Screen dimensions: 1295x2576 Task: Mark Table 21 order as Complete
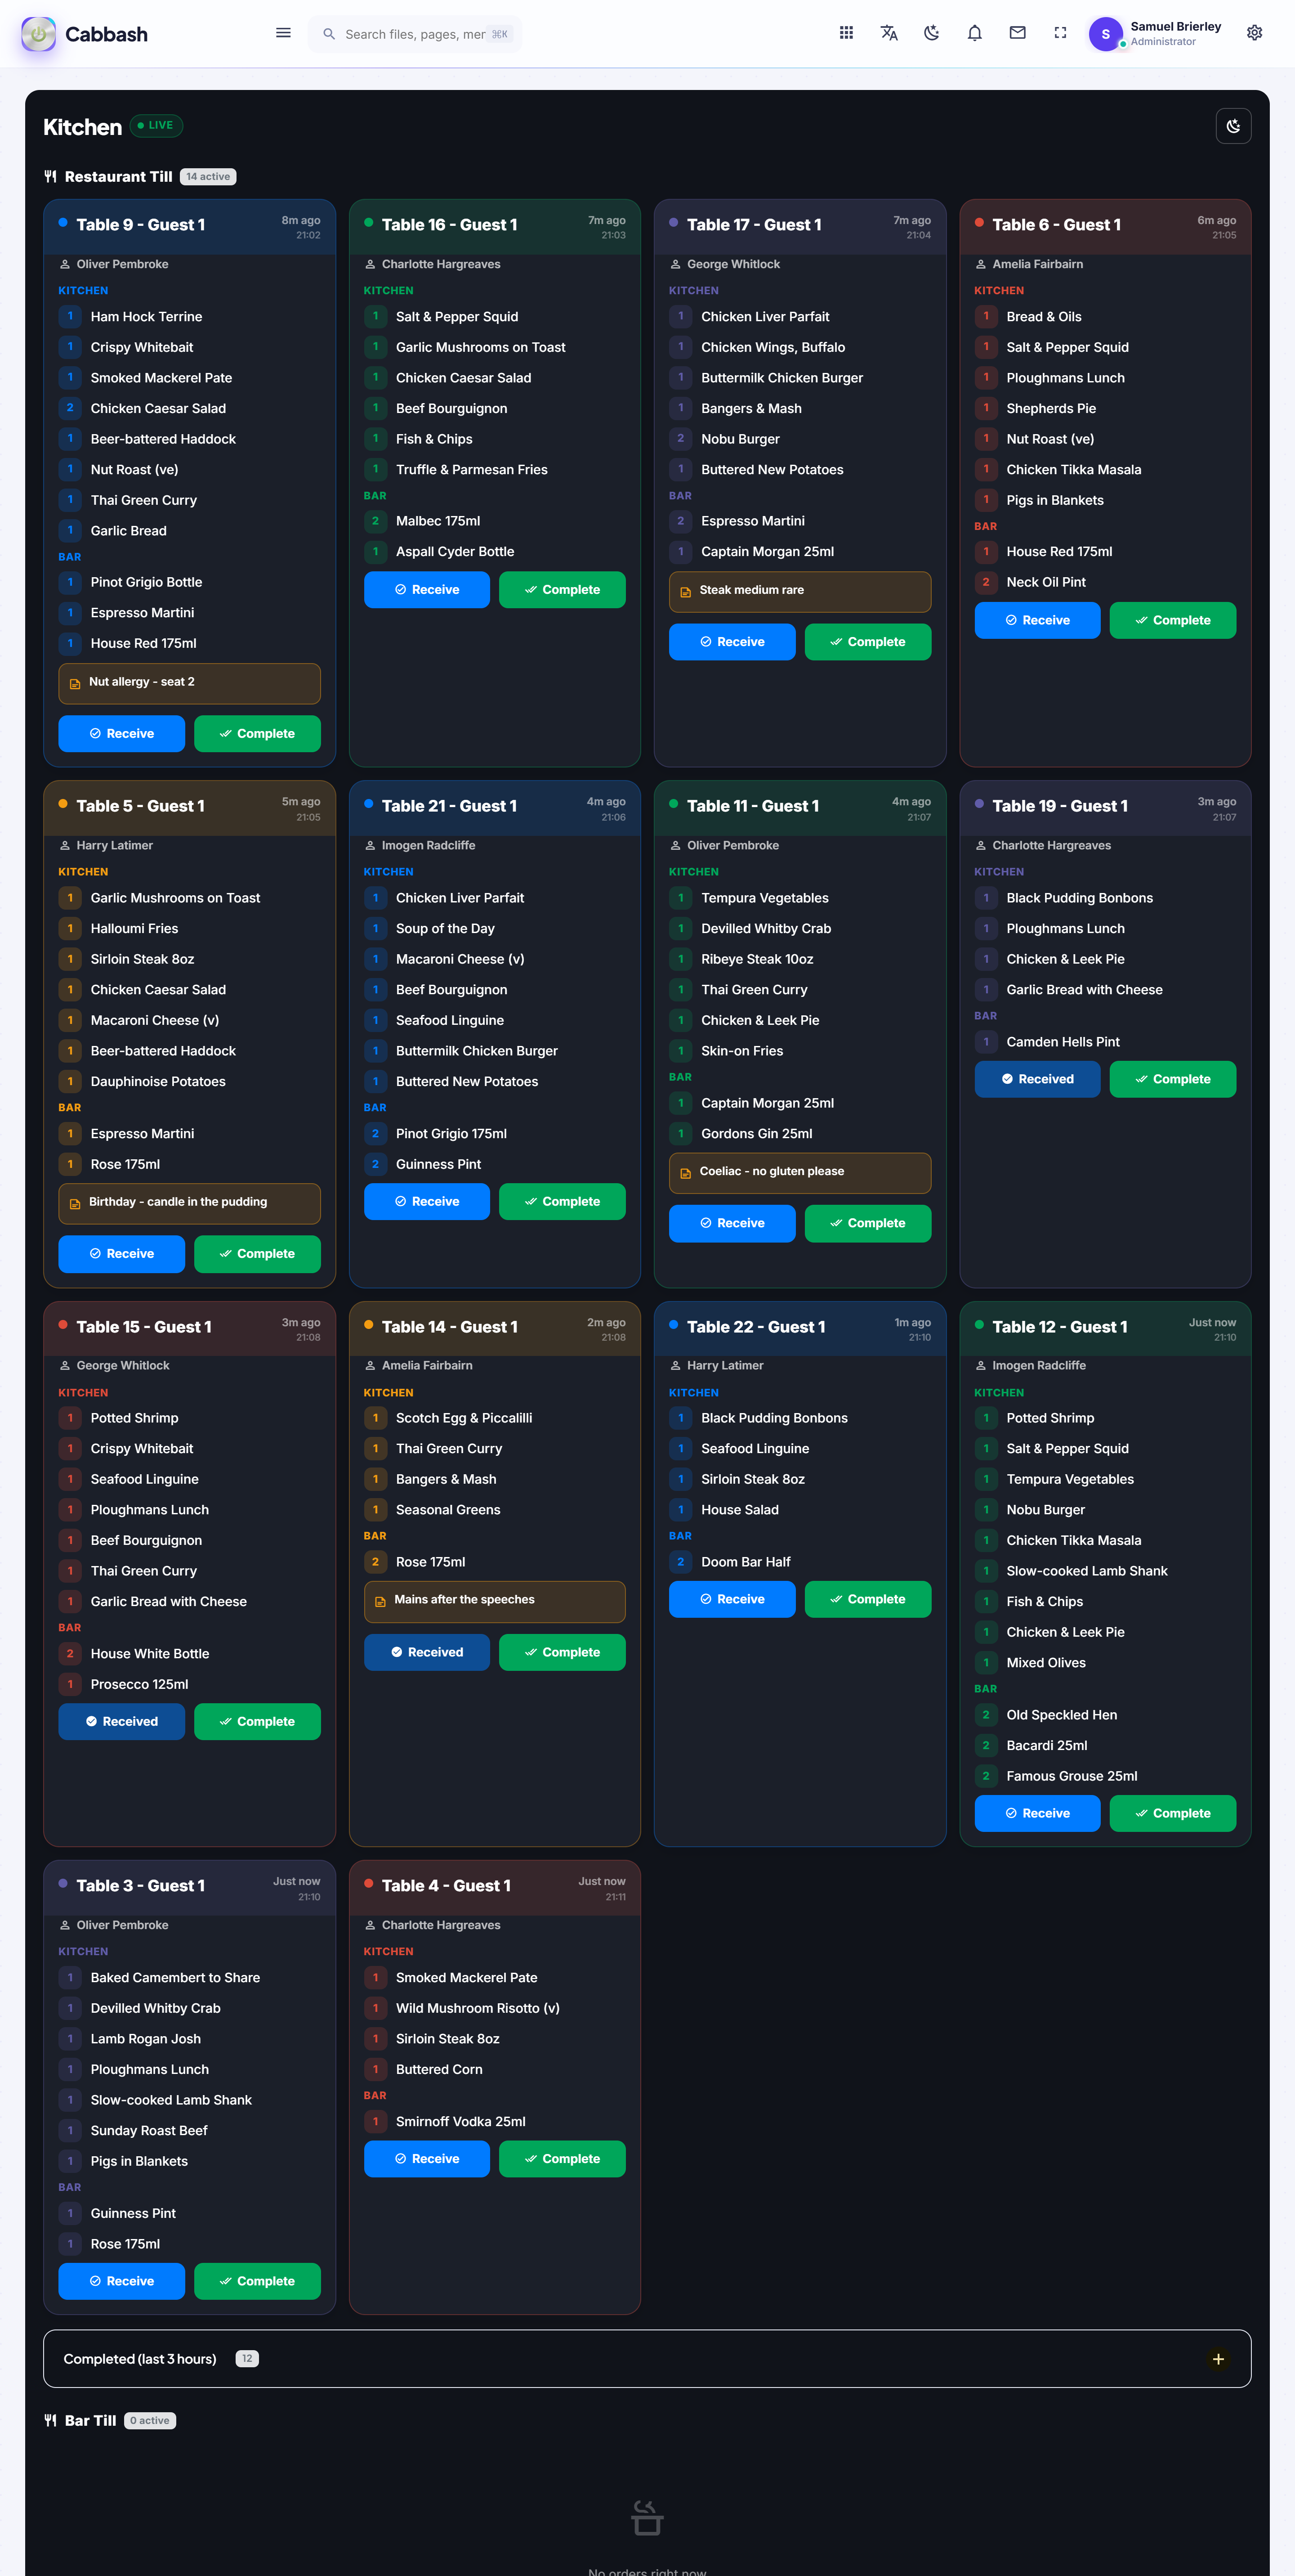coord(562,1201)
